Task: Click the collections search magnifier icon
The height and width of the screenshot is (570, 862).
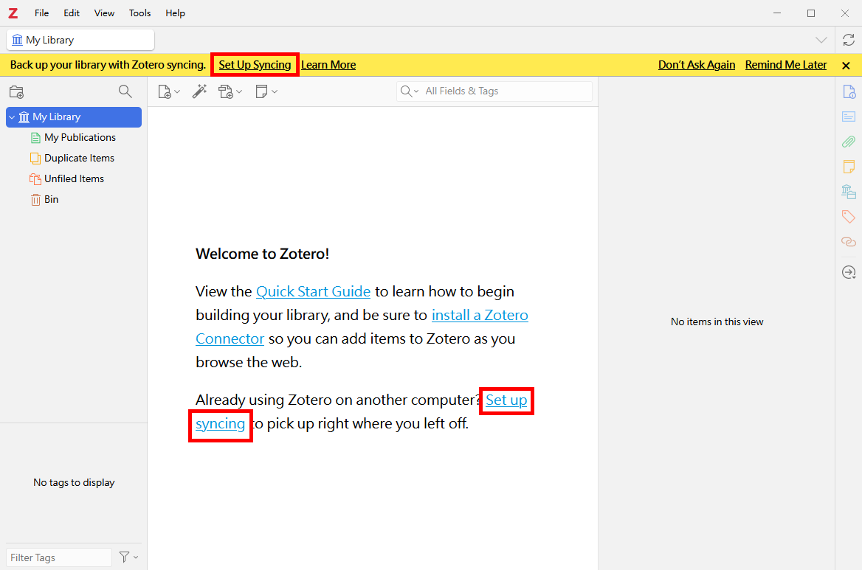Action: (125, 91)
